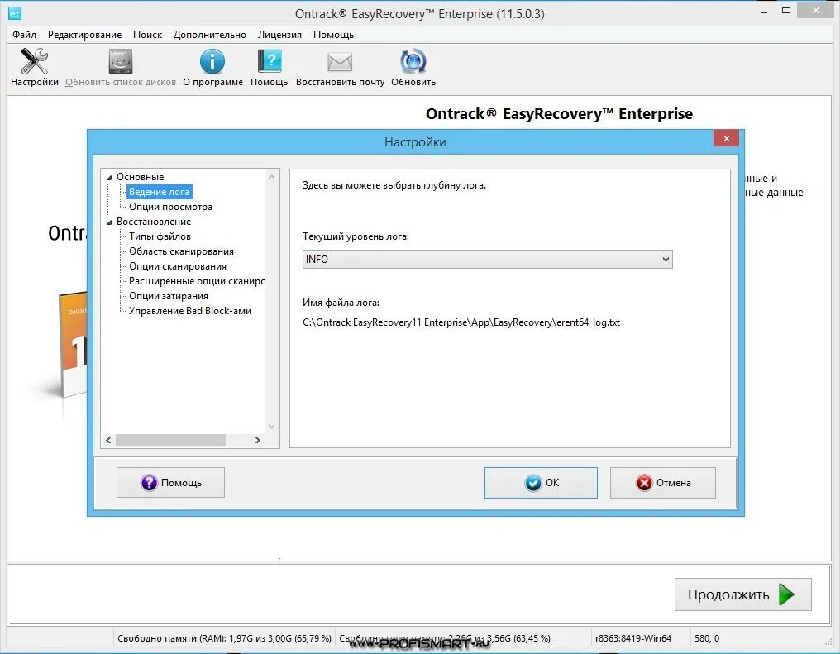The image size is (840, 654).
Task: Select Область сканирования tree item
Action: (181, 251)
